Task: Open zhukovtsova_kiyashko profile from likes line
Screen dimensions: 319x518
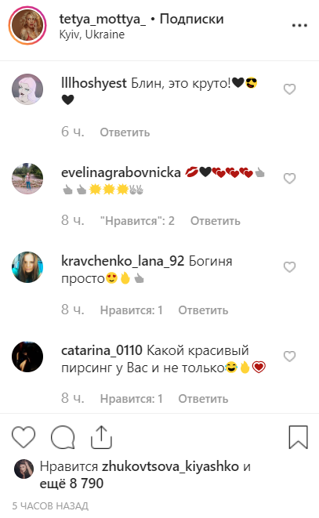Action: point(170,466)
